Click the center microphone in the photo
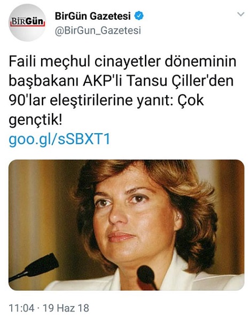Image resolution: width=251 pixels, height=317 pixels. pos(147,277)
